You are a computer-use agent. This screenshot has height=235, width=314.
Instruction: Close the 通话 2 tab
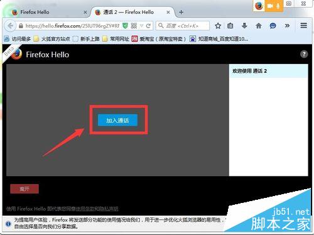pyautogui.click(x=168, y=13)
